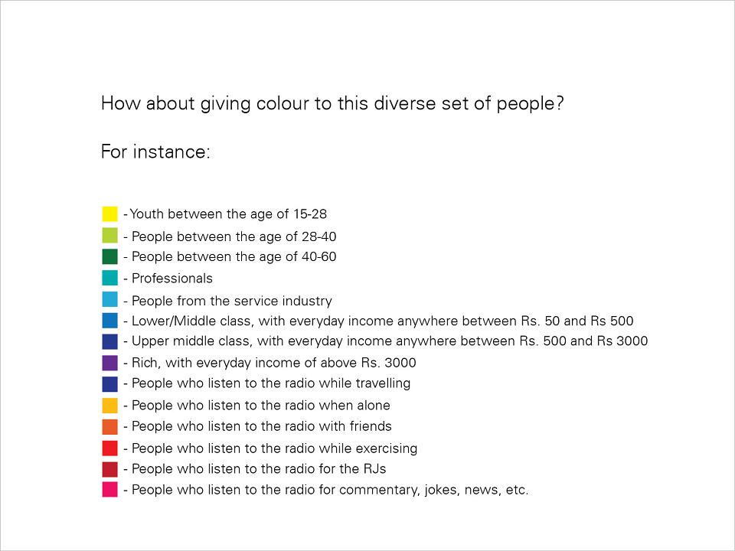The width and height of the screenshot is (735, 551).
Task: Pick the dark green swatch for age 40-60
Action: (109, 257)
